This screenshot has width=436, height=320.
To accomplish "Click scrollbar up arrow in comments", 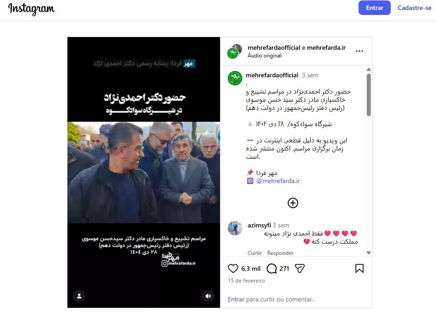I will point(369,70).
